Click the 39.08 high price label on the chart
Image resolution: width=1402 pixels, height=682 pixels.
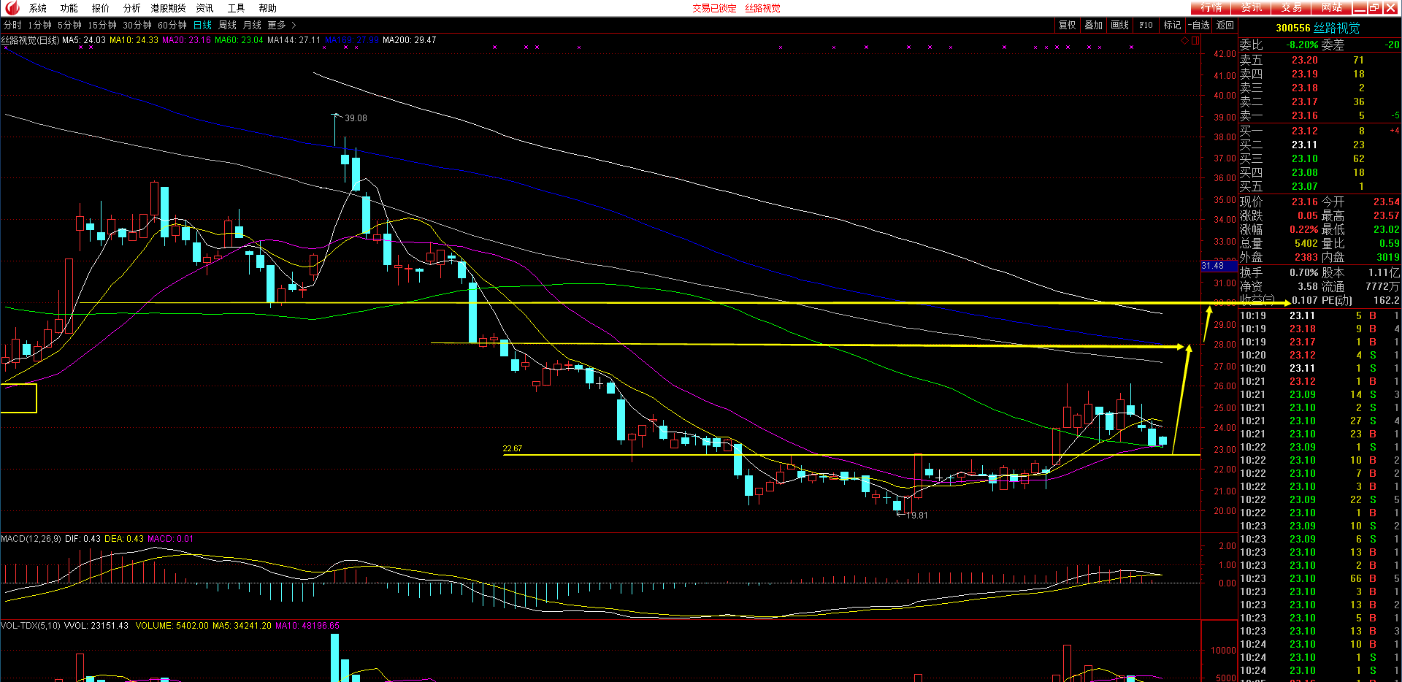point(356,118)
